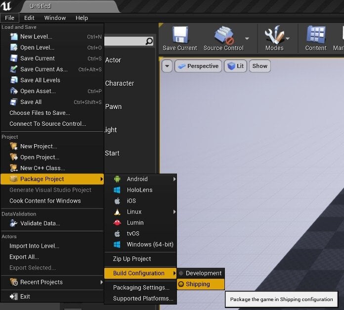Viewport: 344px width, 310px height.
Task: Click the Show viewport button
Action: pos(260,66)
